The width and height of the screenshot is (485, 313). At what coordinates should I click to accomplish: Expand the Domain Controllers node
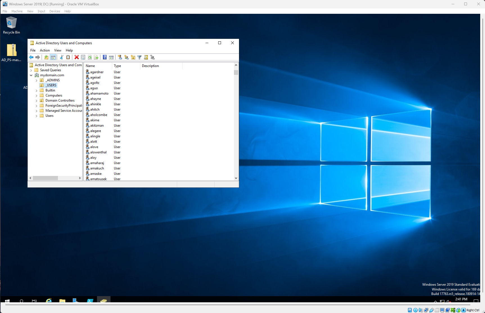tap(37, 101)
